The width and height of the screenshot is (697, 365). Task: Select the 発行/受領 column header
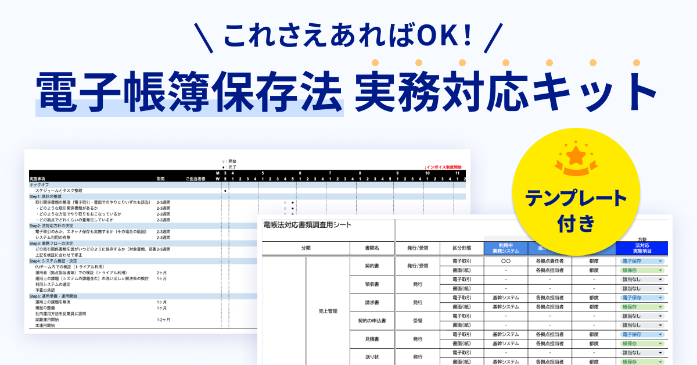[x=418, y=248]
